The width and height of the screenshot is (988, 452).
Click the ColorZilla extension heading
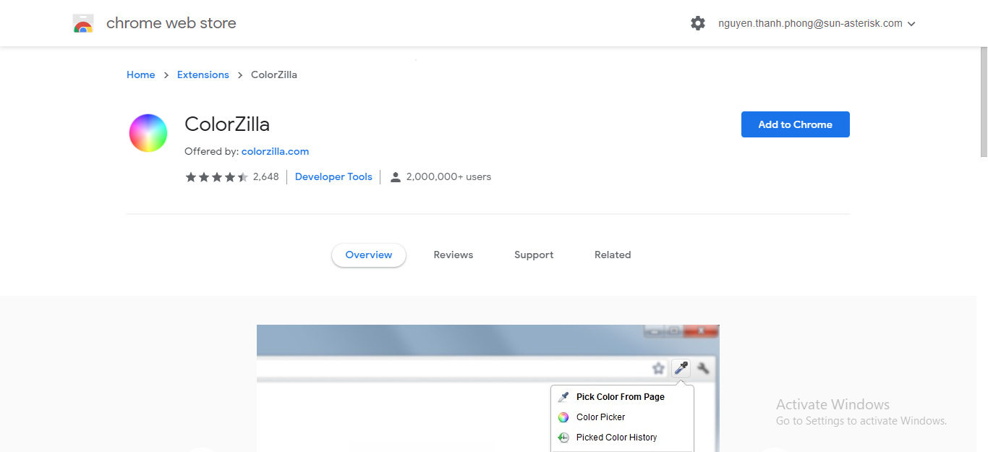point(227,124)
